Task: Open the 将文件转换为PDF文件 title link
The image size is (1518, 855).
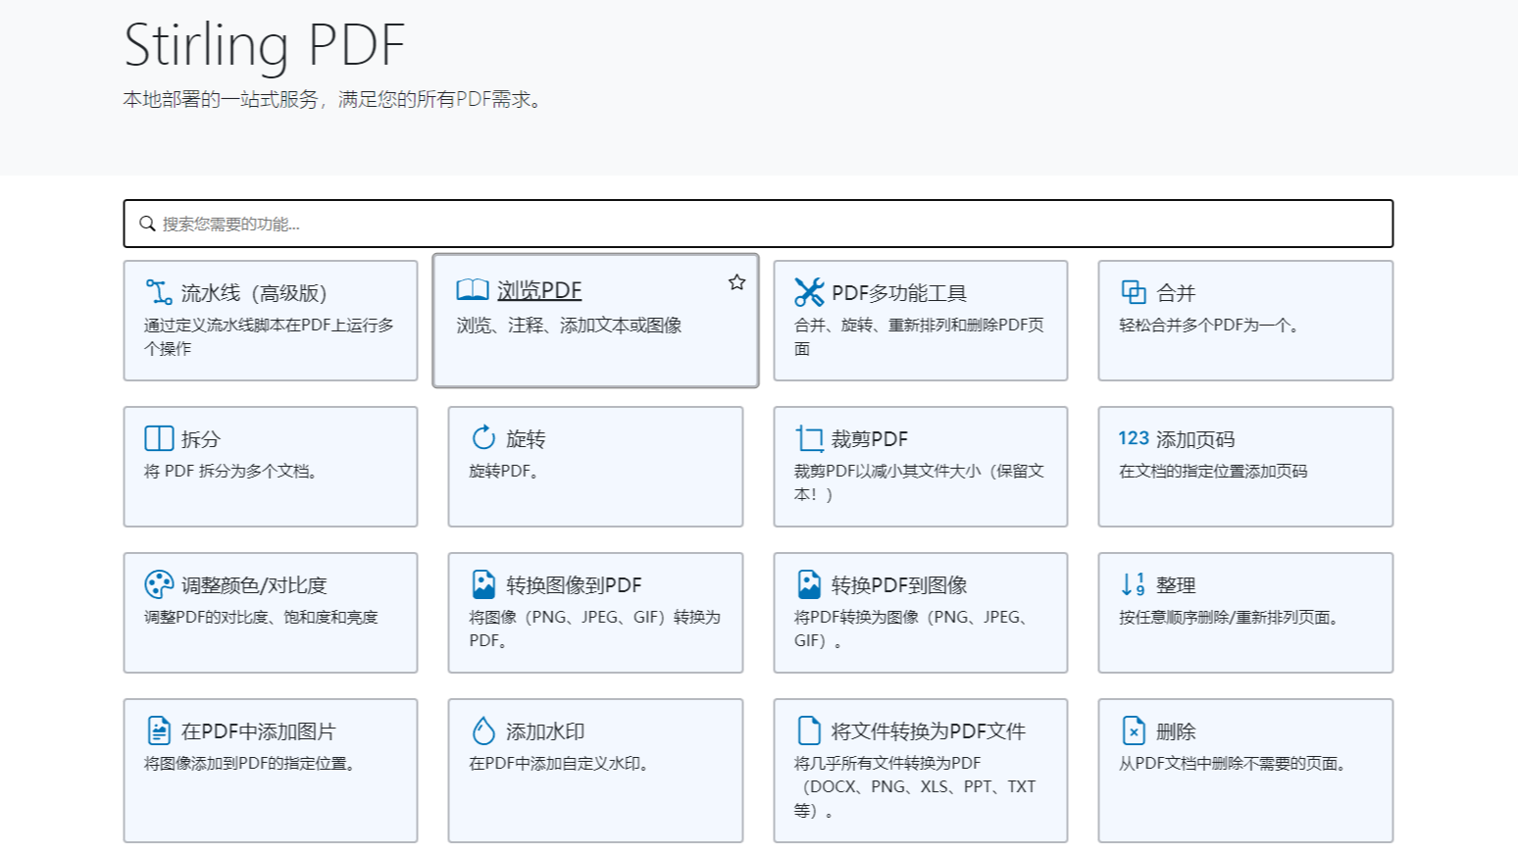Action: click(x=929, y=731)
